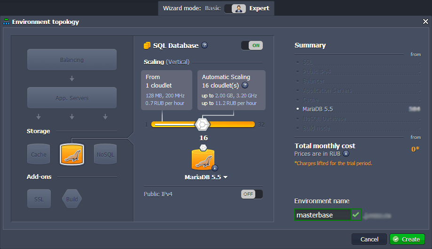Open the MariaDB 5.5 version dropdown

coord(206,177)
